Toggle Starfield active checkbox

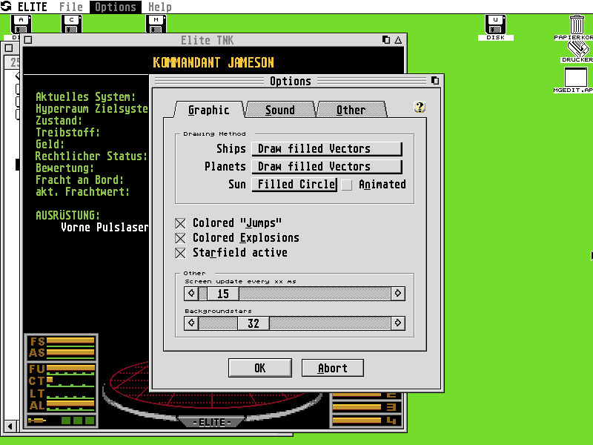point(180,253)
